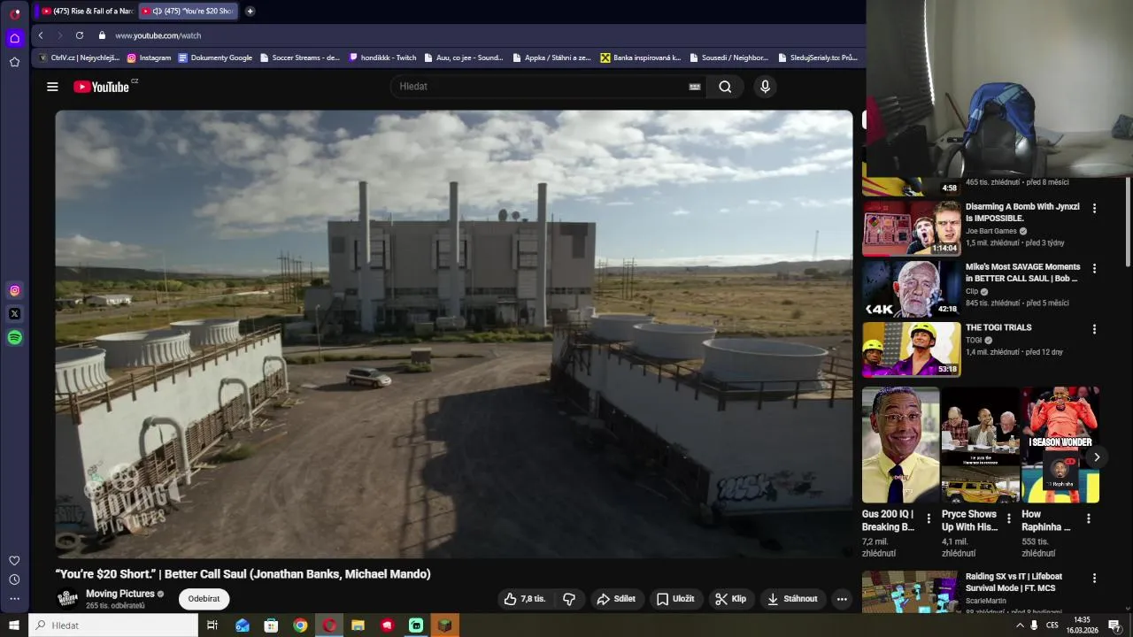Open the Opera menu logo in sidebar
The image size is (1133, 637).
click(14, 14)
